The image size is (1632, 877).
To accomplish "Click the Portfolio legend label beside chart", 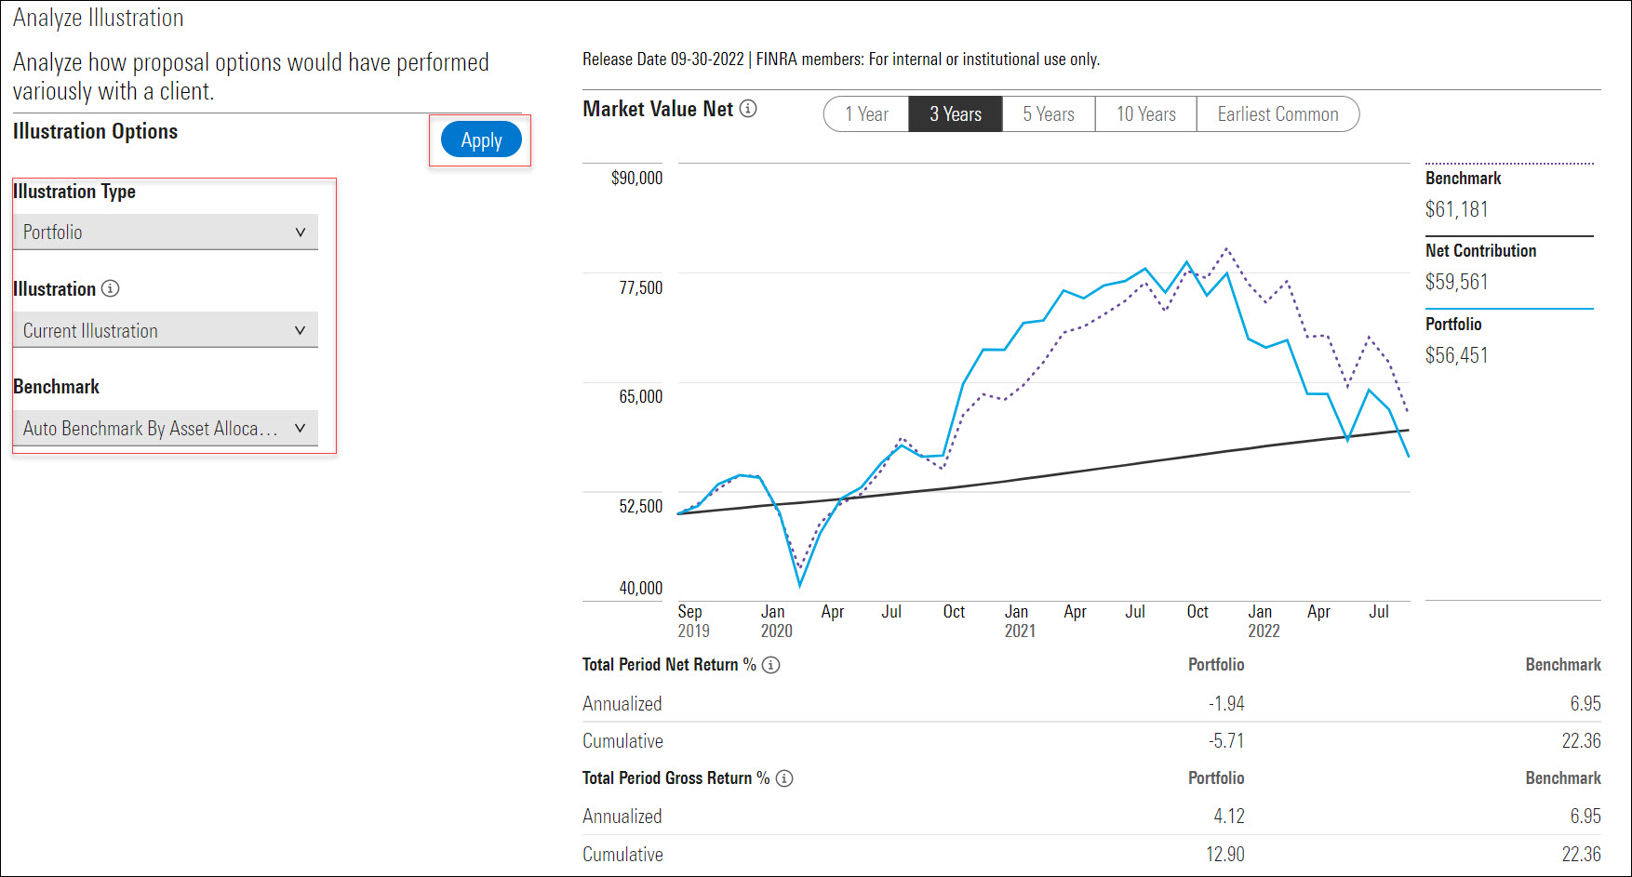I will [1453, 324].
